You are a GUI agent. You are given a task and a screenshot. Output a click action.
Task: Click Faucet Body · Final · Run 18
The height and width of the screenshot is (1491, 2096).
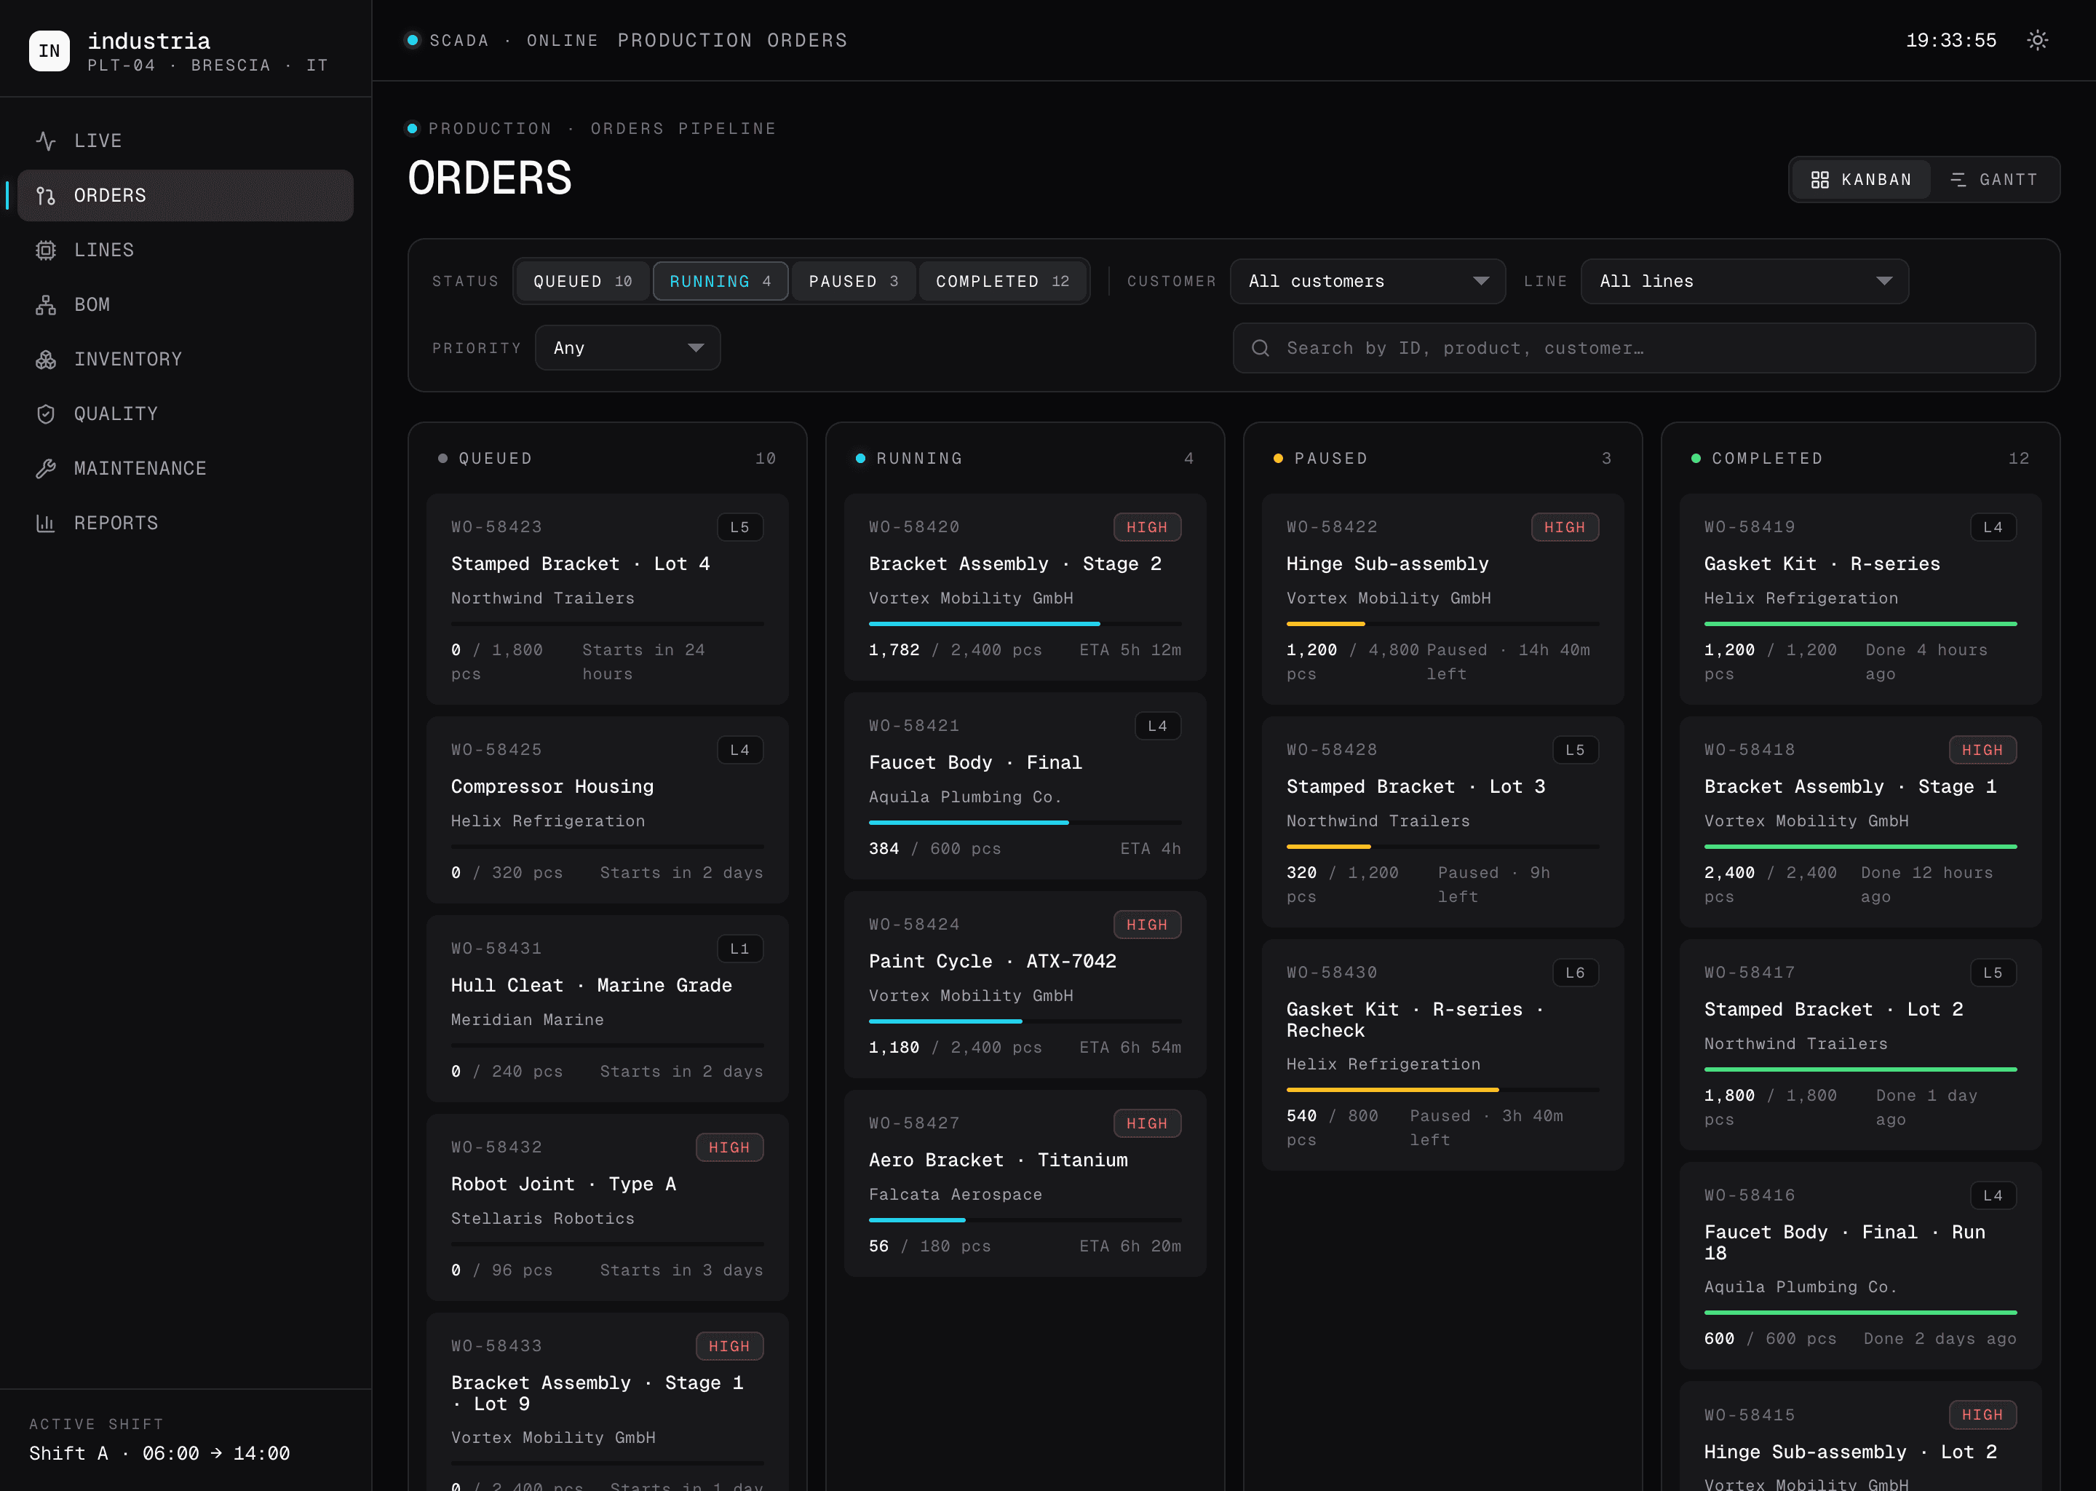tap(1845, 1242)
